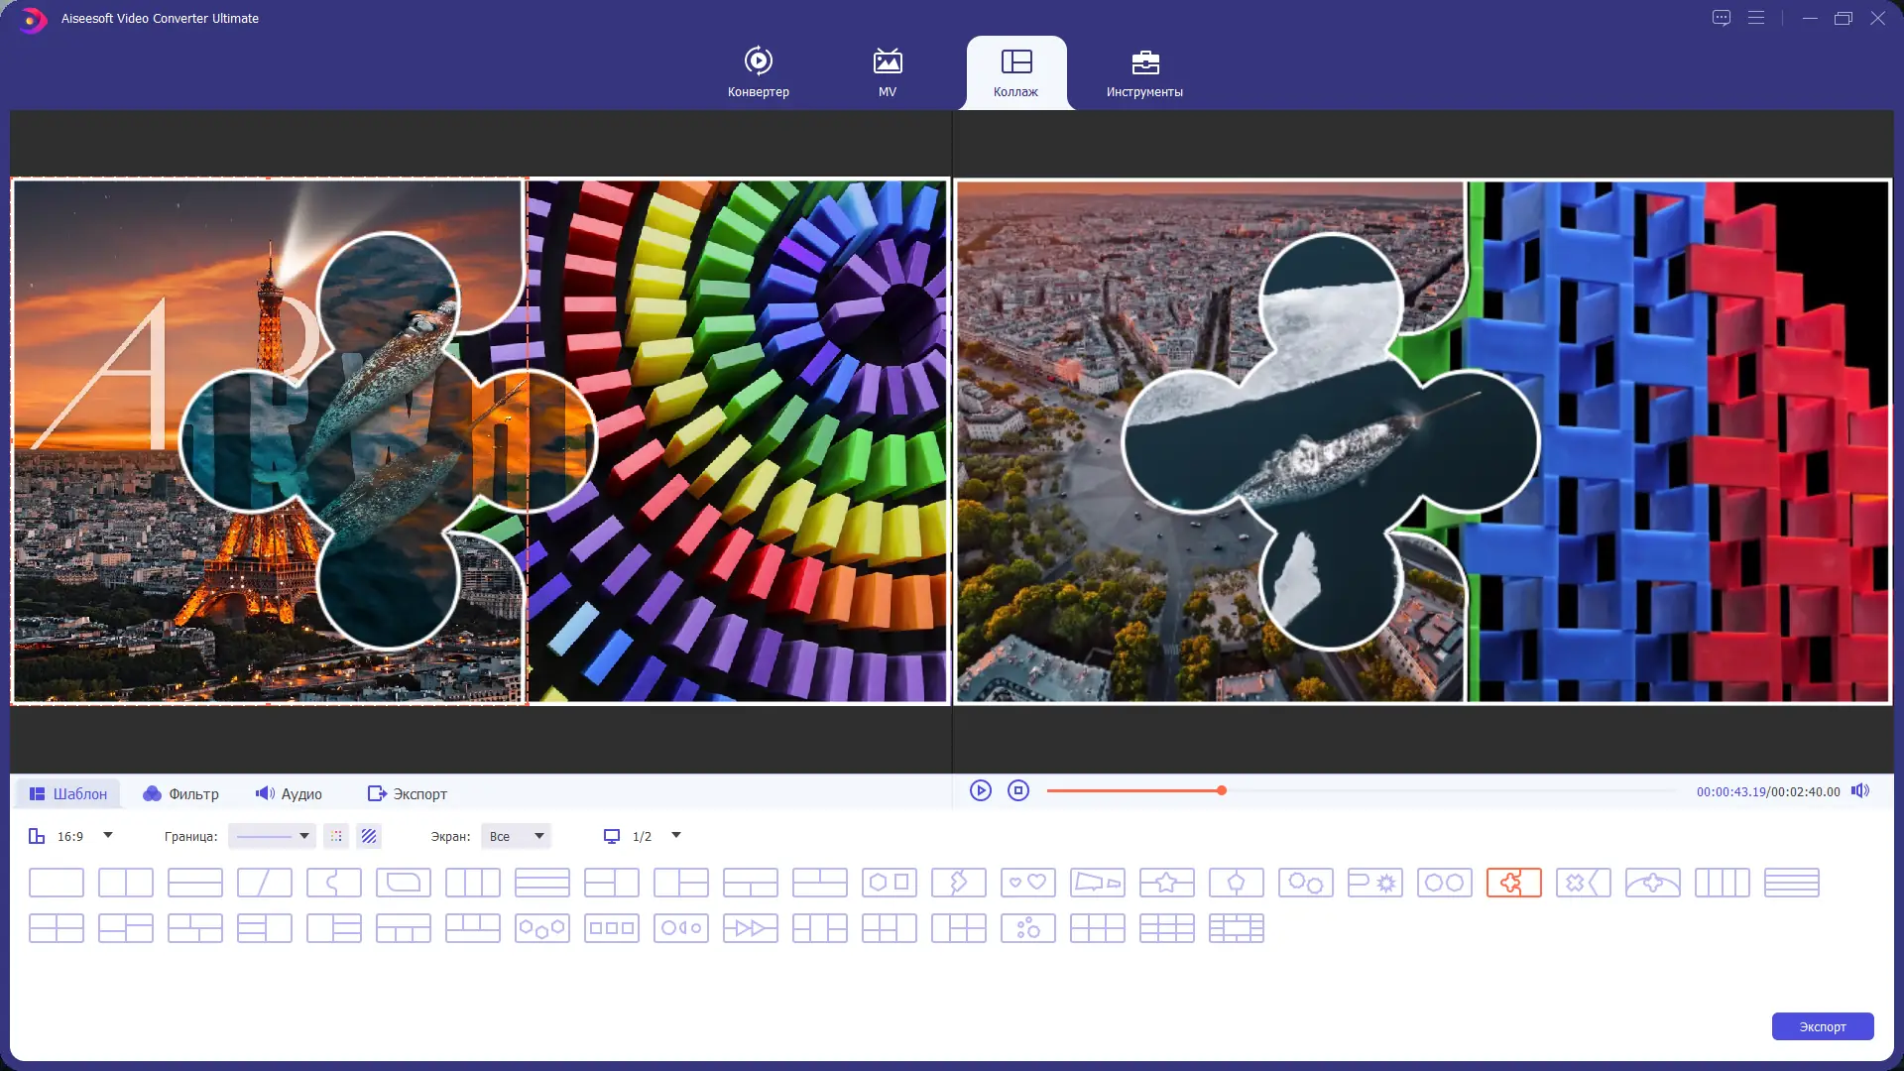Click the Экспорт button at bottom right
This screenshot has height=1071, width=1904.
pos(1822,1026)
